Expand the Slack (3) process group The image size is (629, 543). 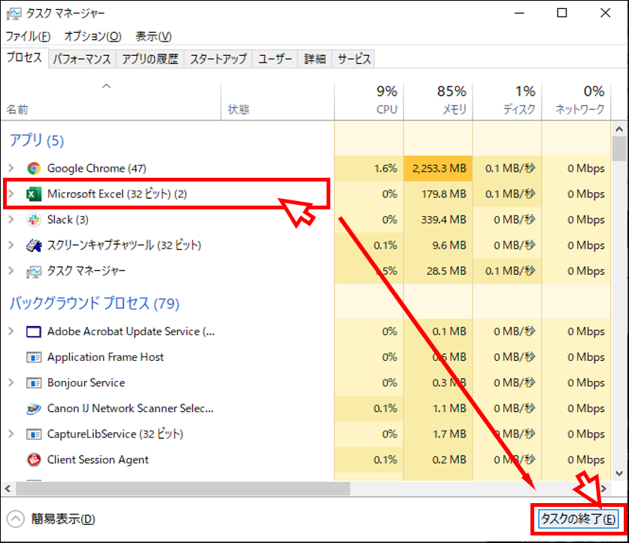11,219
